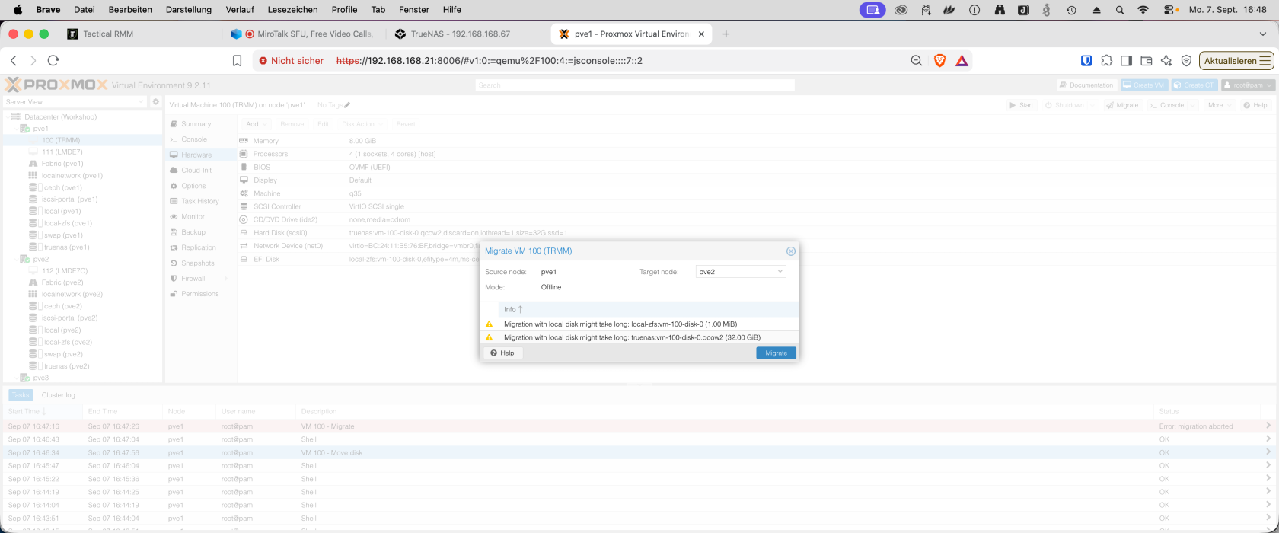This screenshot has width=1279, height=533.
Task: Open the Documentation button
Action: tap(1086, 85)
